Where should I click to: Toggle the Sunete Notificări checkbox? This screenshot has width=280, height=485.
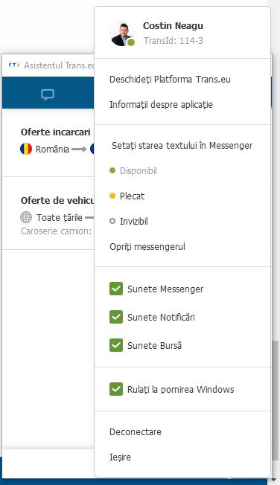[116, 317]
